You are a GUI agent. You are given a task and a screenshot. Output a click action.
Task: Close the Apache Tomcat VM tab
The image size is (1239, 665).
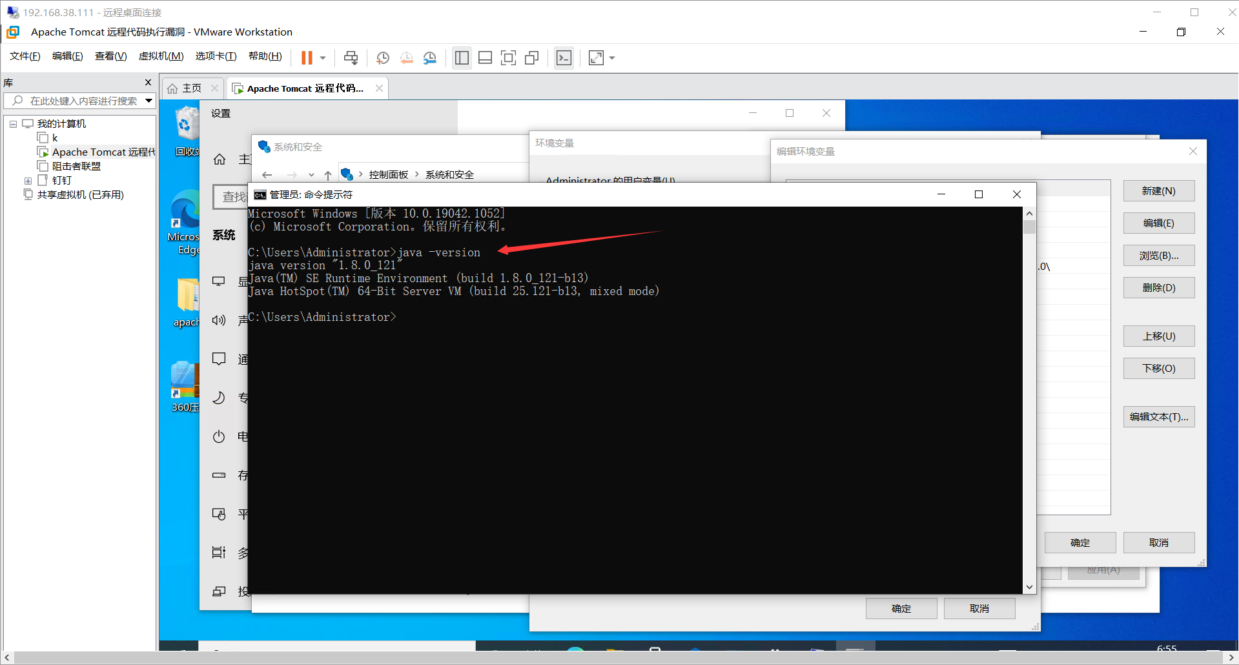[x=380, y=88]
